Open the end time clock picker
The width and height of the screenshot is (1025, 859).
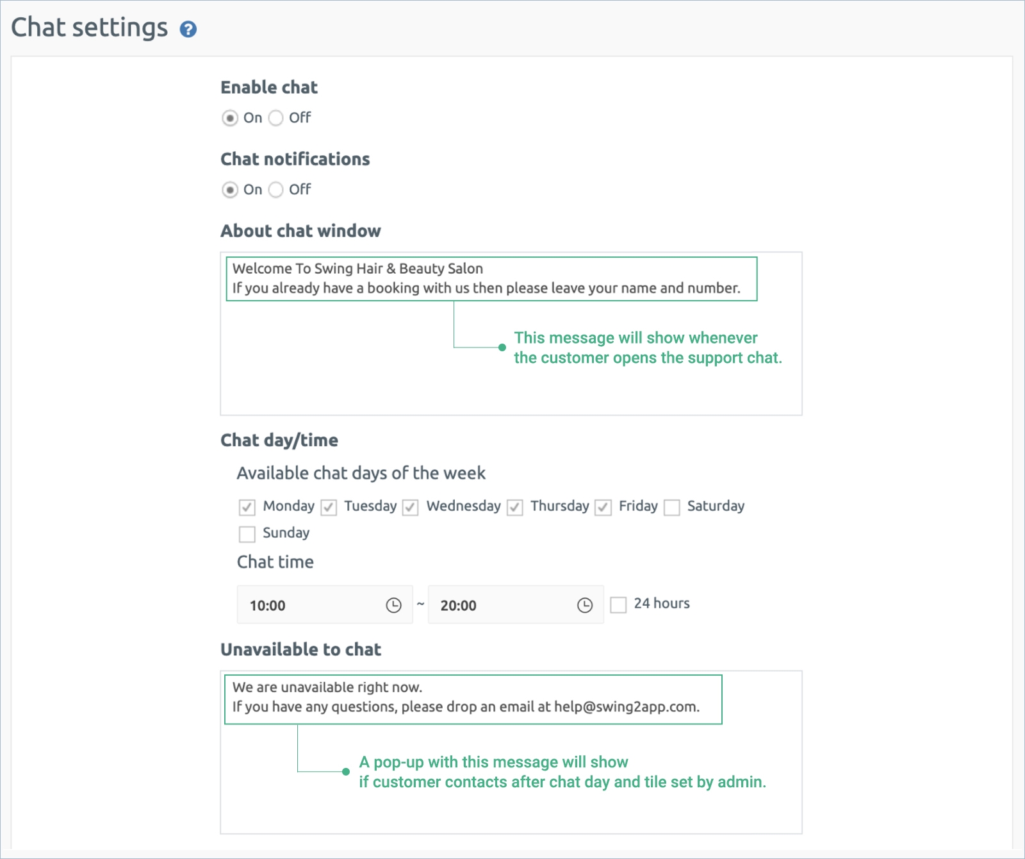point(584,605)
